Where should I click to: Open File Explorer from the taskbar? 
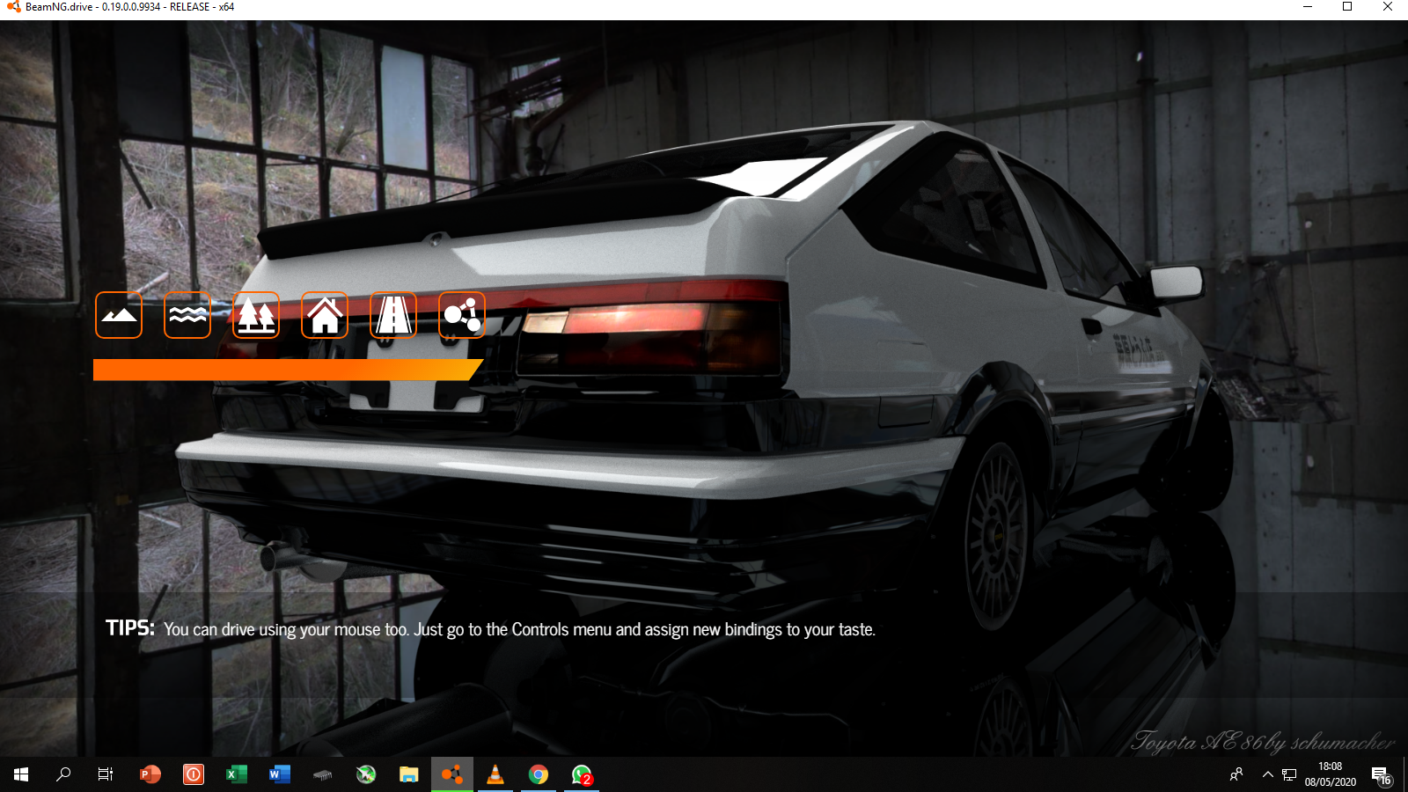tap(409, 774)
